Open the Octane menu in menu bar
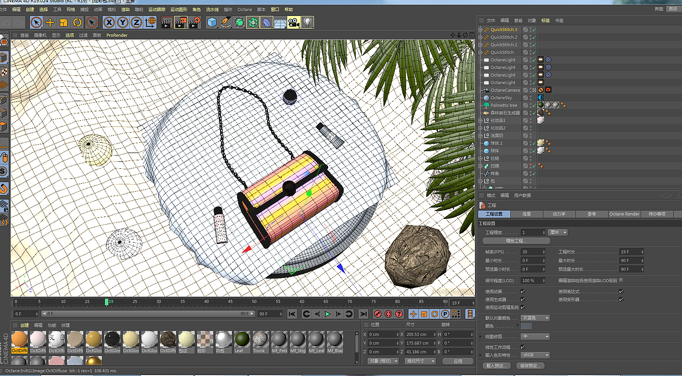The height and width of the screenshot is (376, 682). coord(245,10)
